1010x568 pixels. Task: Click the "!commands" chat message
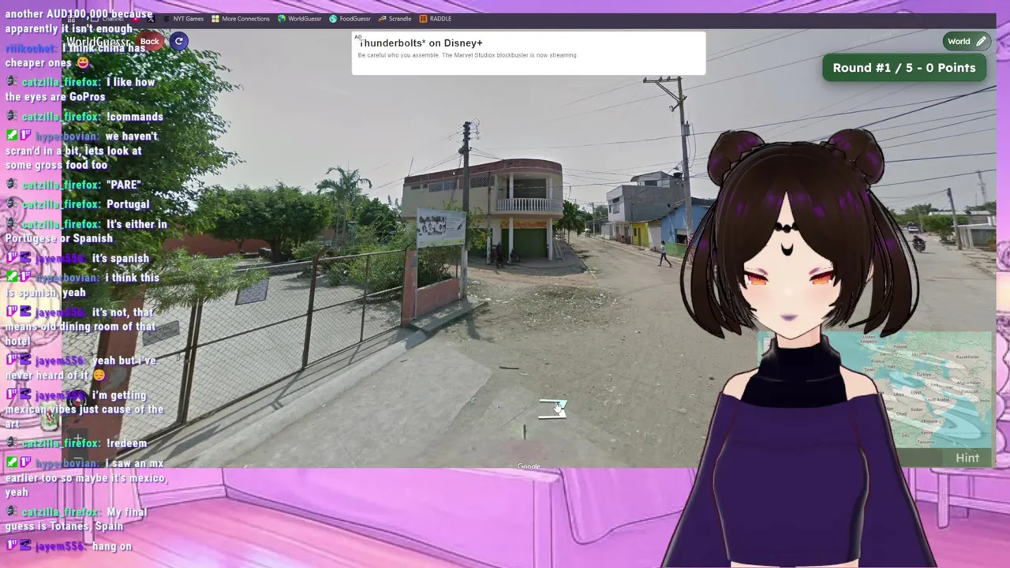tap(134, 117)
